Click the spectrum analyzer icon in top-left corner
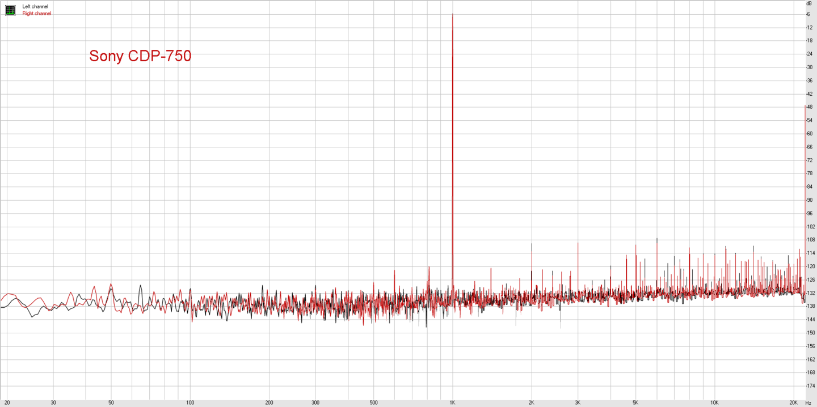 pos(10,10)
